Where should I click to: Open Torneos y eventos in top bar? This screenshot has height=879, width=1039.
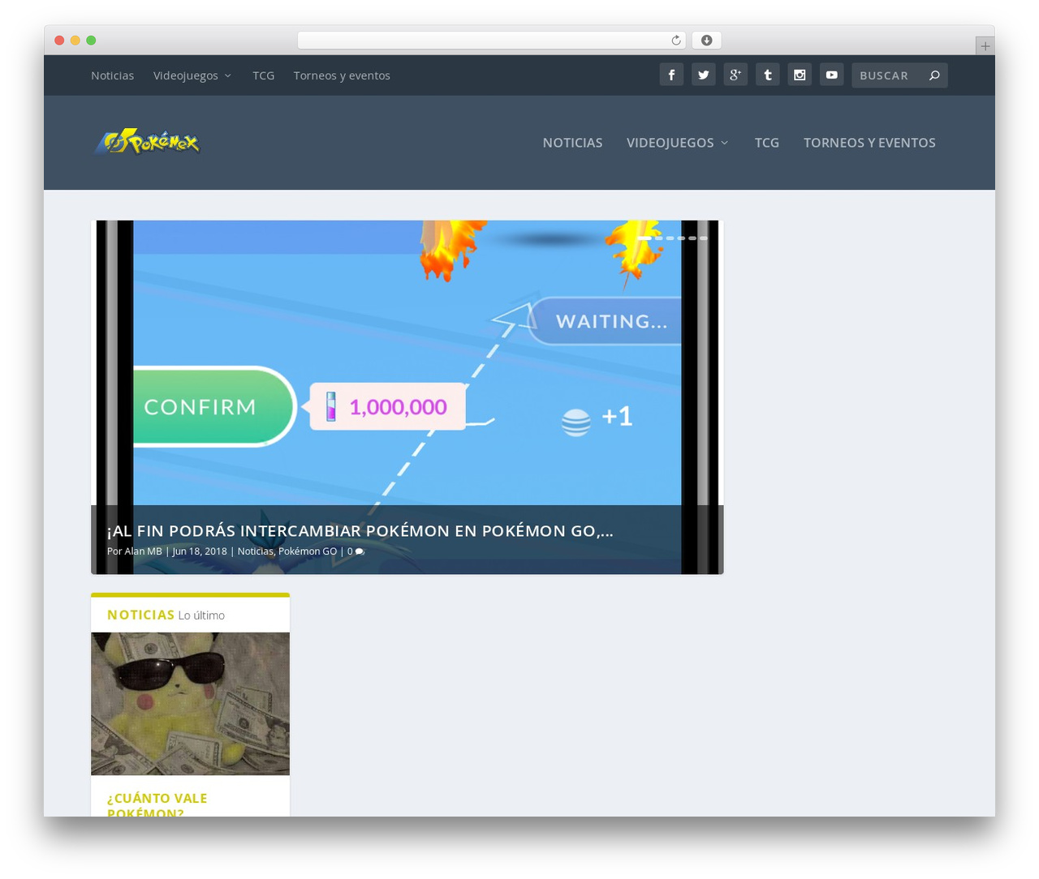click(342, 75)
